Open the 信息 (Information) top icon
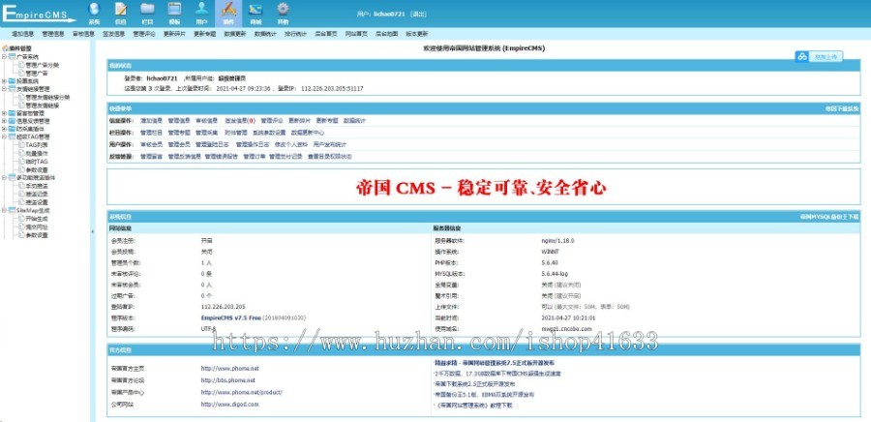Image resolution: width=871 pixels, height=422 pixels. [121, 13]
